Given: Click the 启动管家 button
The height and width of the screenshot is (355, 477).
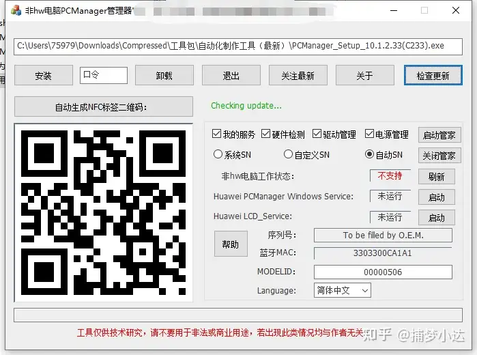Looking at the screenshot, I should [x=439, y=135].
